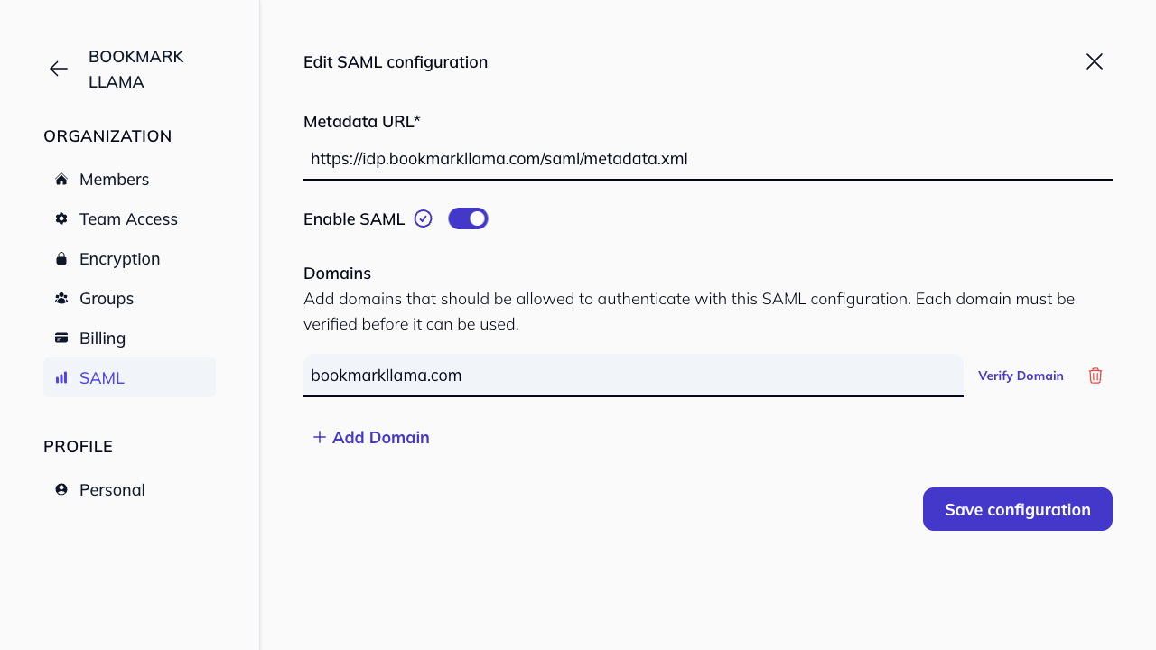Click the chart icon beside SAML
The image size is (1156, 650).
[61, 377]
